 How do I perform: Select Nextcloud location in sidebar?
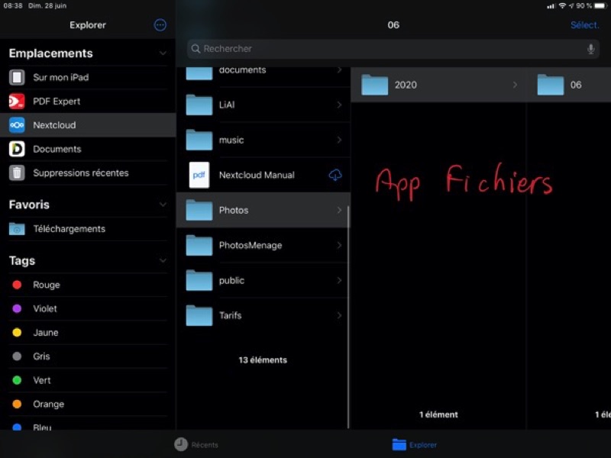tap(54, 125)
